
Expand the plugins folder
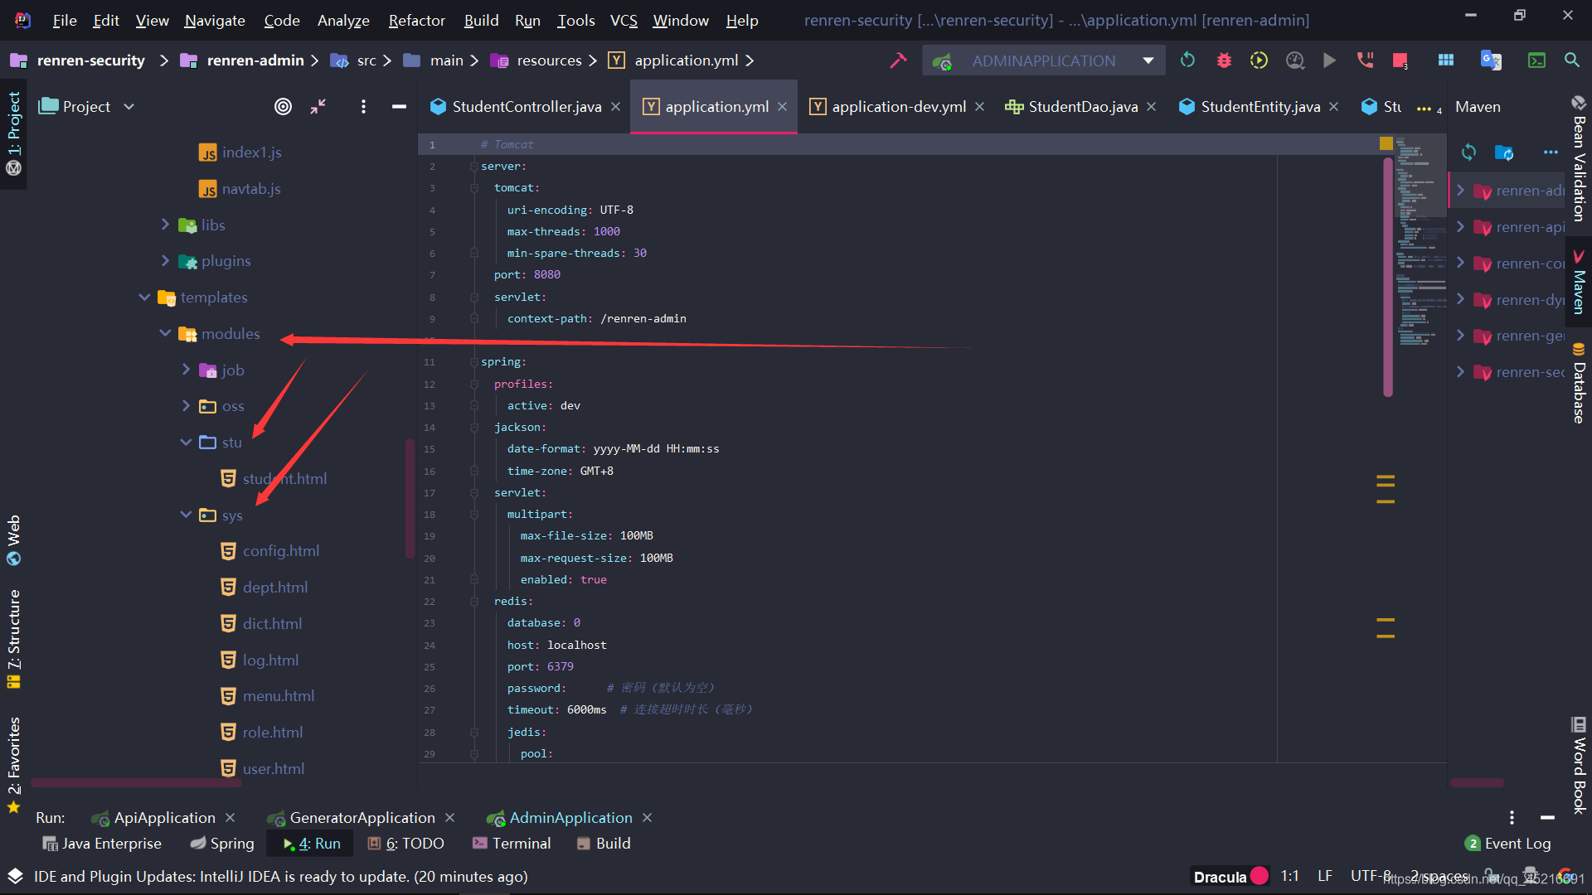(164, 260)
